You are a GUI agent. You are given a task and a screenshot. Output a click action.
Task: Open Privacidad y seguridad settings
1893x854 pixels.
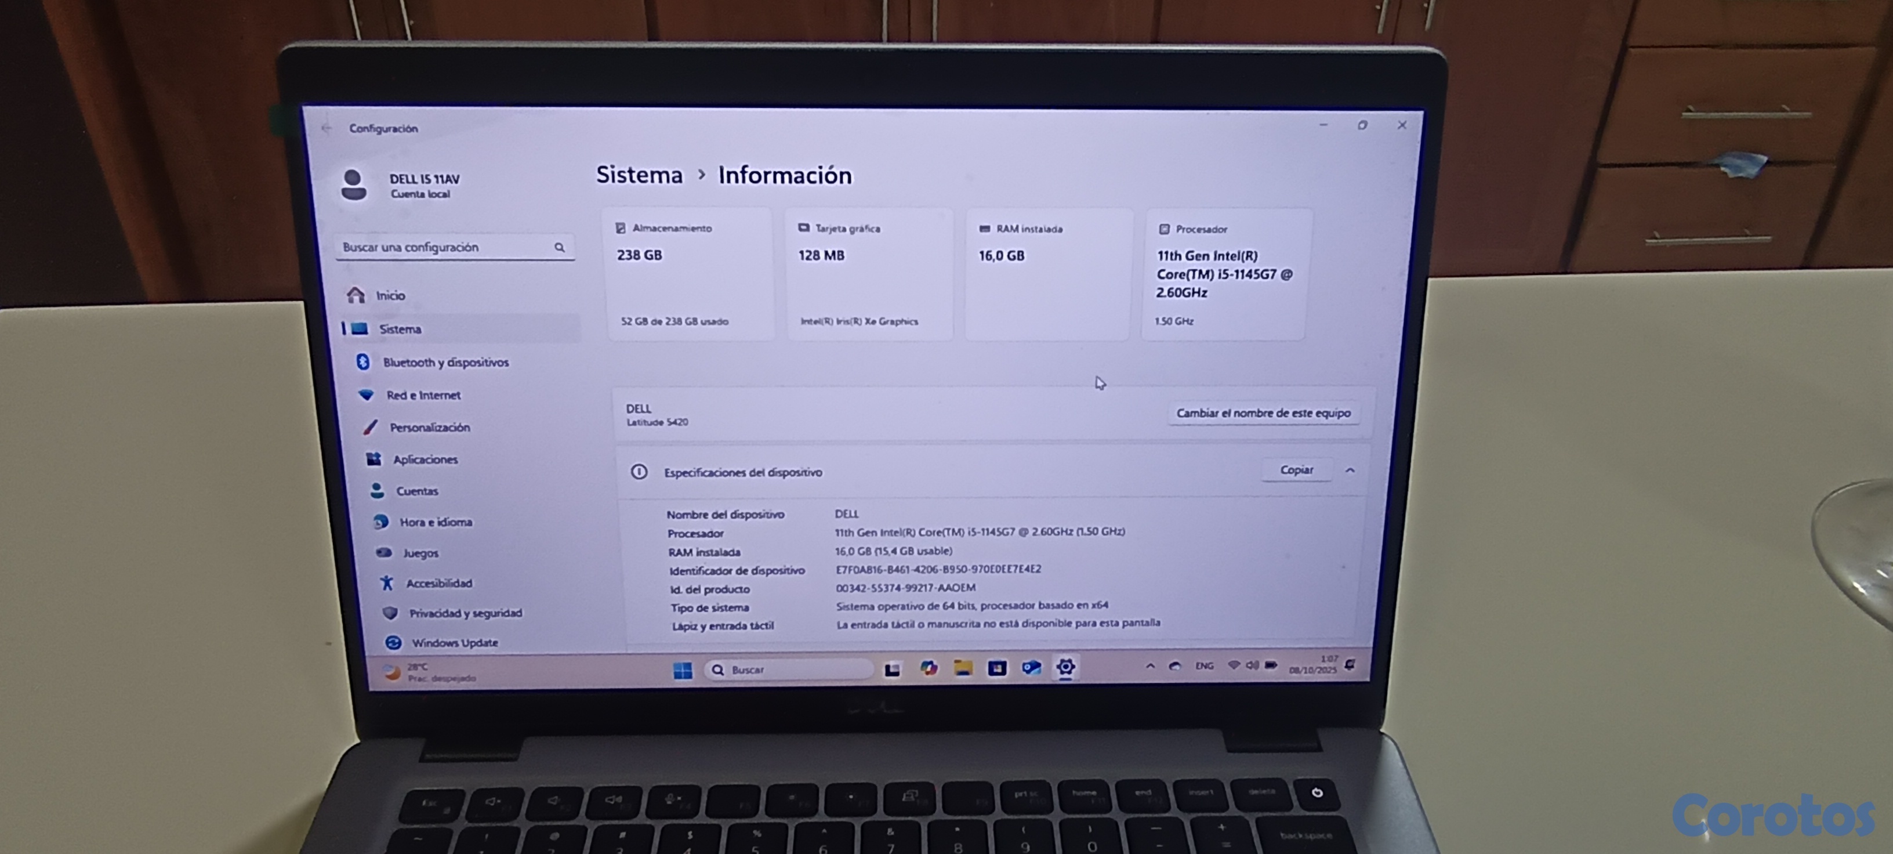point(465,613)
